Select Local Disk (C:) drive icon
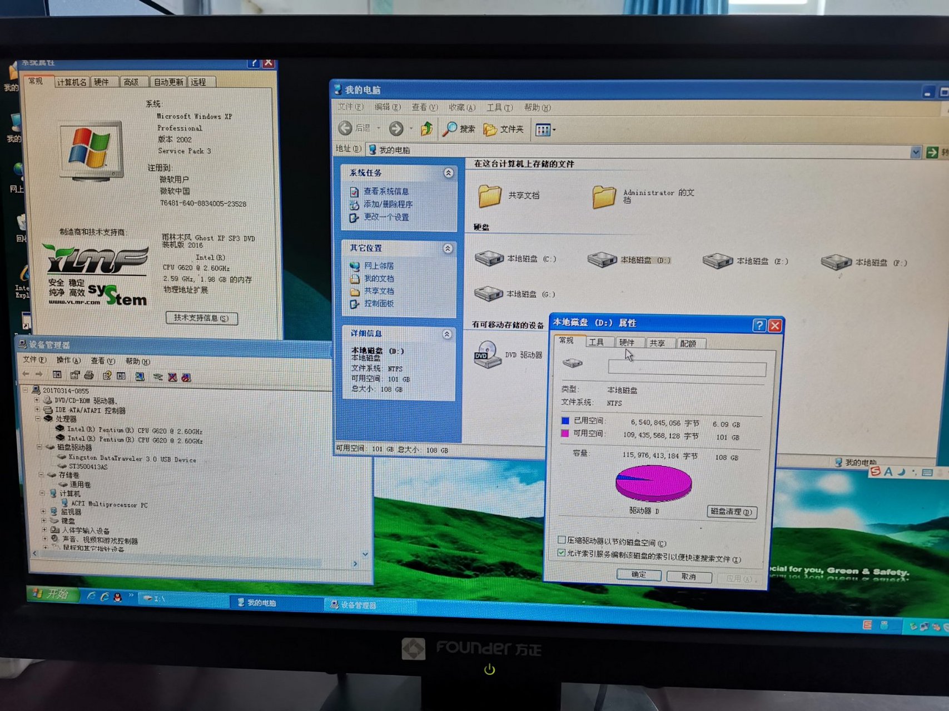The width and height of the screenshot is (949, 711). (489, 258)
